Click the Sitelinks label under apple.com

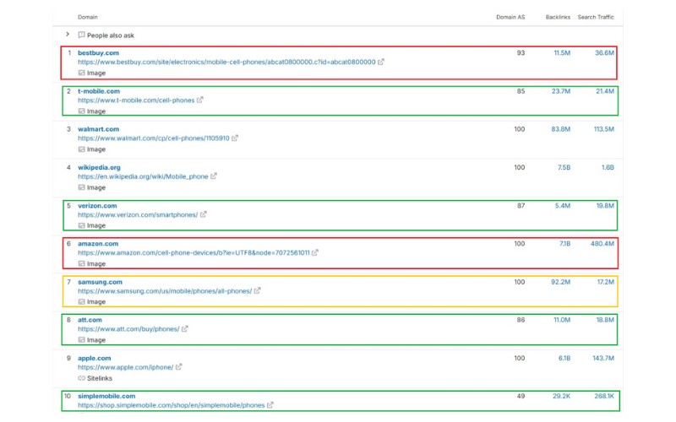click(100, 378)
